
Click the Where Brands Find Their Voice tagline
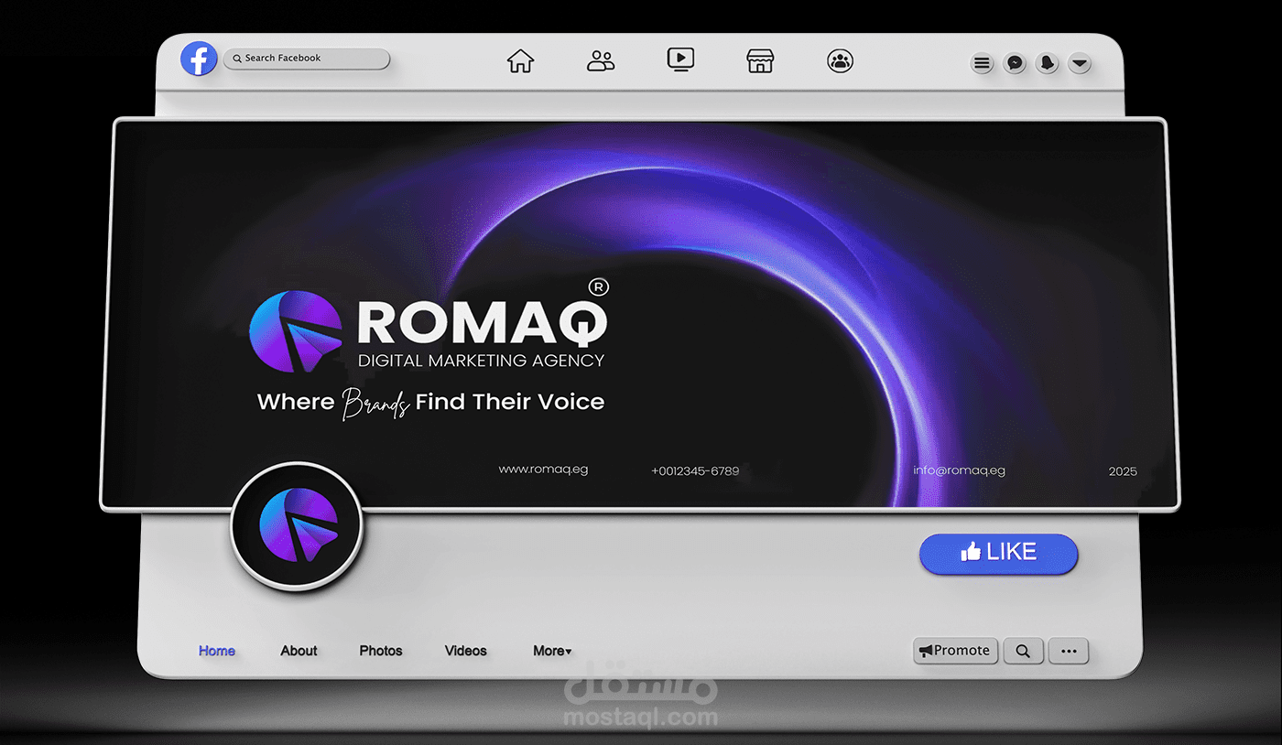click(x=430, y=403)
